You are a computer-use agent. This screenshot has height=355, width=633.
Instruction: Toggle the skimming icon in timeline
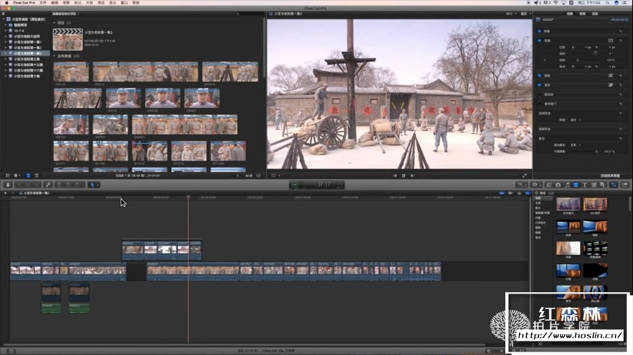pos(502,193)
